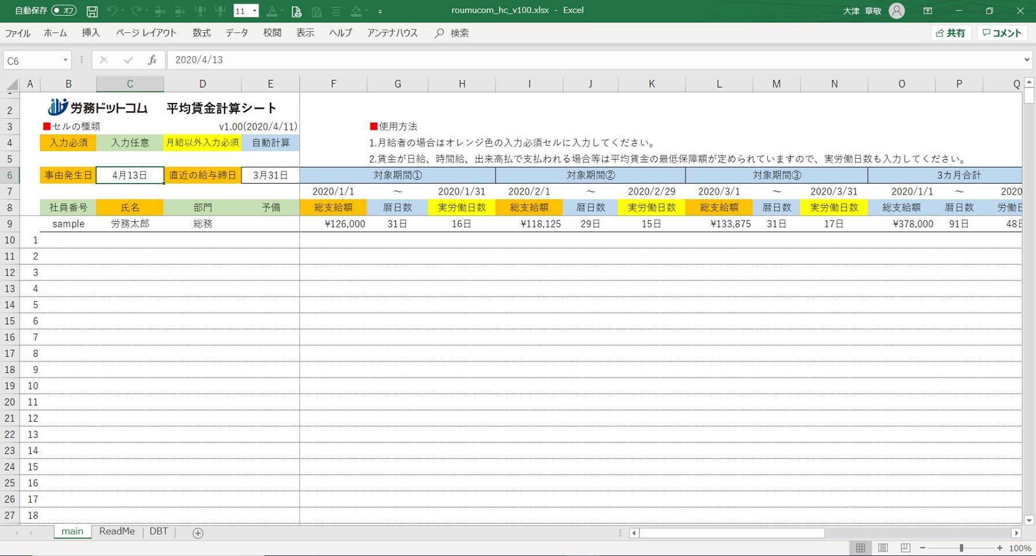
Task: Expand the formula bar with chevron
Action: coord(1027,60)
